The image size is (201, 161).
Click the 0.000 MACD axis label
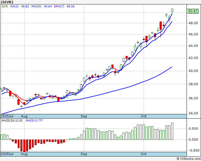coord(193,139)
